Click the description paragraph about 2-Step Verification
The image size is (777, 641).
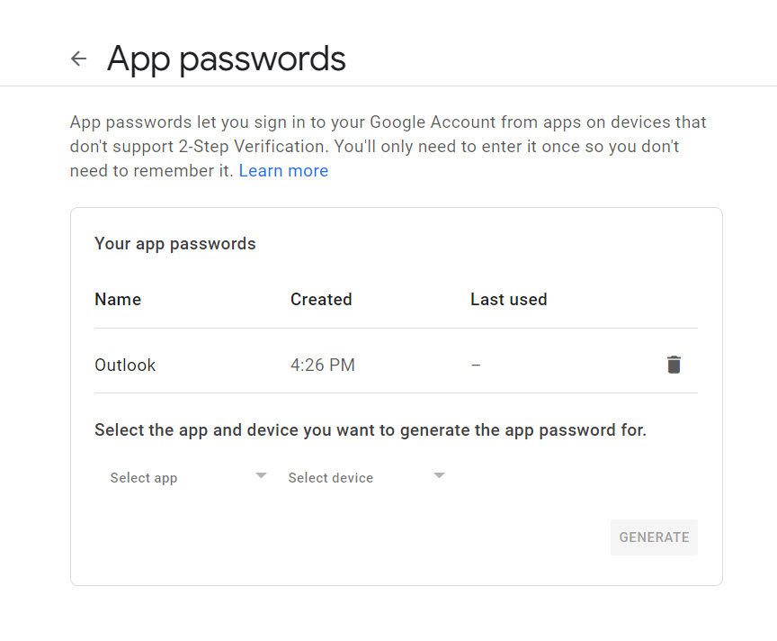click(x=388, y=147)
